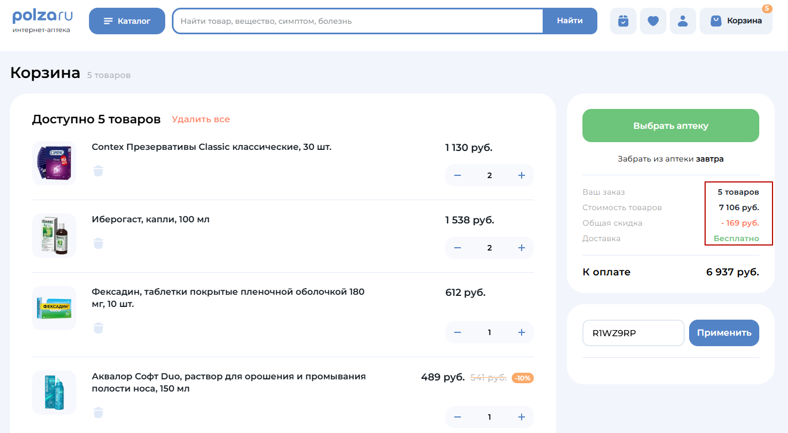Focus the product search field
The height and width of the screenshot is (433, 788).
pos(358,21)
